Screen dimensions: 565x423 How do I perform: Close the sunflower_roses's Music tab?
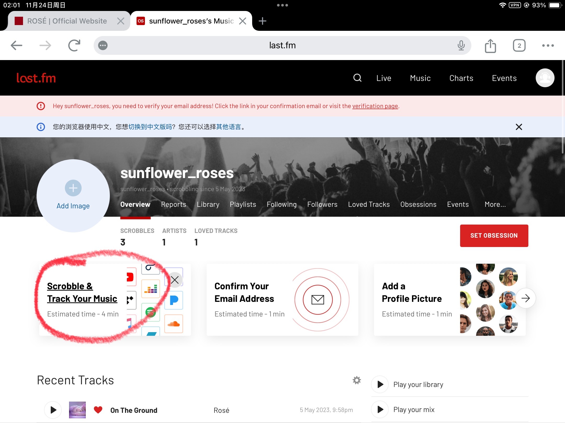[243, 21]
